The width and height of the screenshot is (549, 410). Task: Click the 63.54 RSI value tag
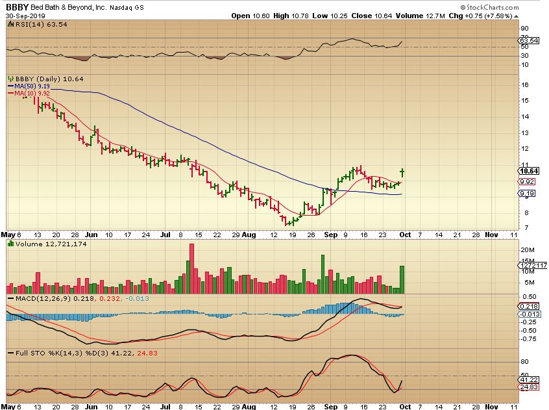coord(530,43)
